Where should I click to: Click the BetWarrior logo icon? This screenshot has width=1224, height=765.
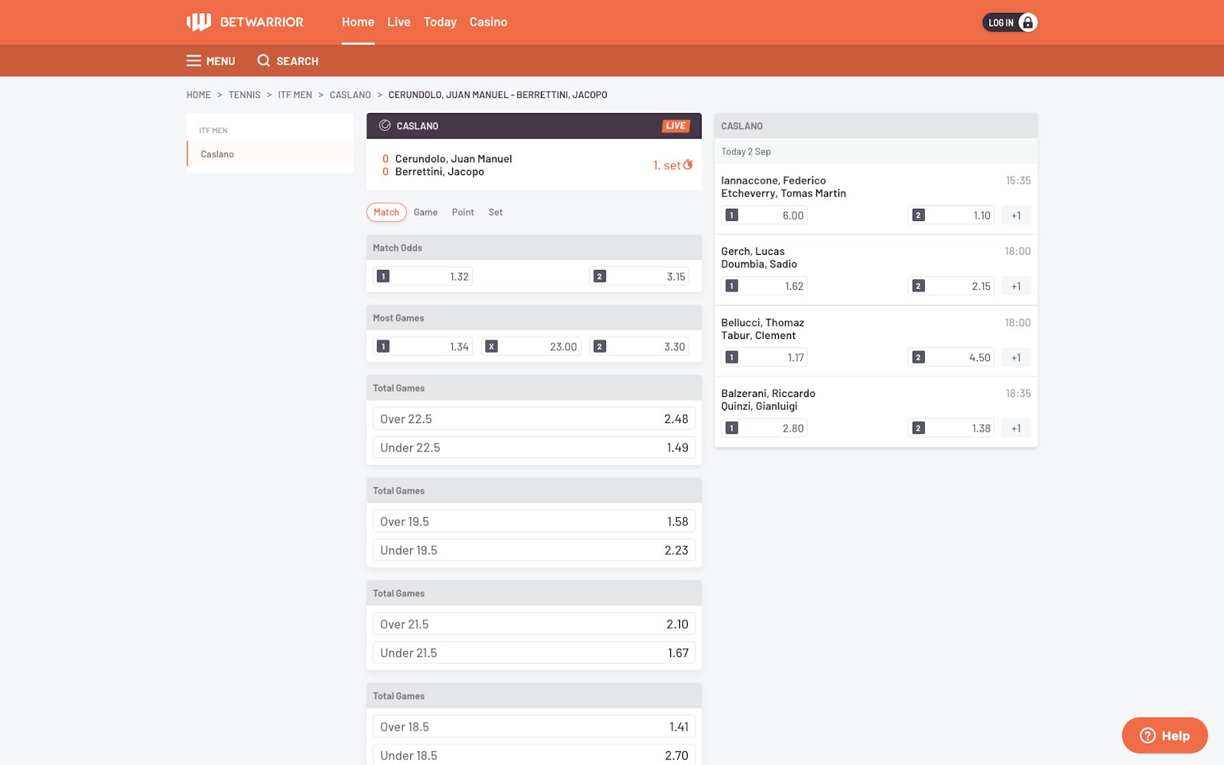coord(199,22)
